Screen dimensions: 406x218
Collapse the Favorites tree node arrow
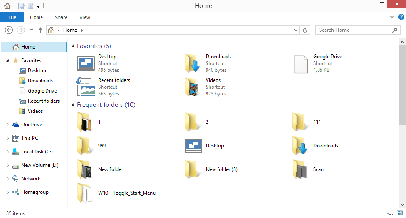tap(8, 60)
